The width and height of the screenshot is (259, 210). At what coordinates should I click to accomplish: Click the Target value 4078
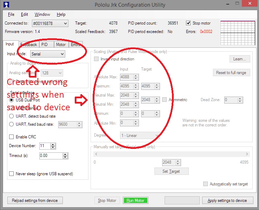coord(113,23)
